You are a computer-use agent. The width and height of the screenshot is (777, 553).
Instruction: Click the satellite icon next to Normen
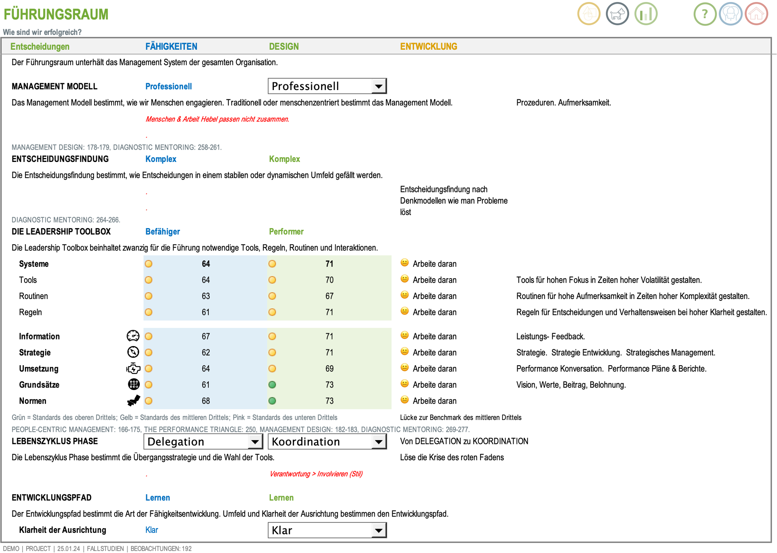[133, 400]
